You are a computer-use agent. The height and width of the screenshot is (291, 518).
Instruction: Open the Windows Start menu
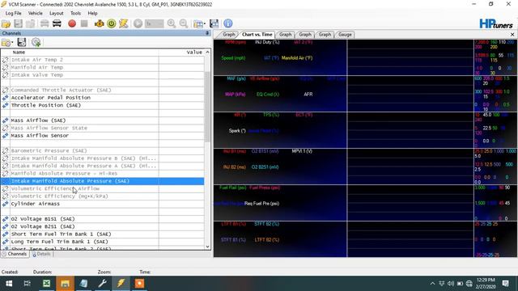9,284
